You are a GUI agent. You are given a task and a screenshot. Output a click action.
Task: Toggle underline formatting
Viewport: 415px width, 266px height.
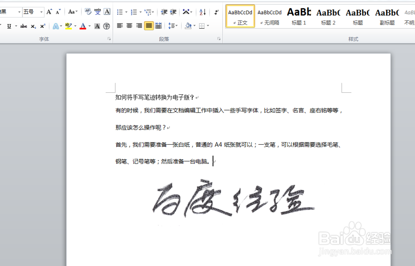coord(9,26)
